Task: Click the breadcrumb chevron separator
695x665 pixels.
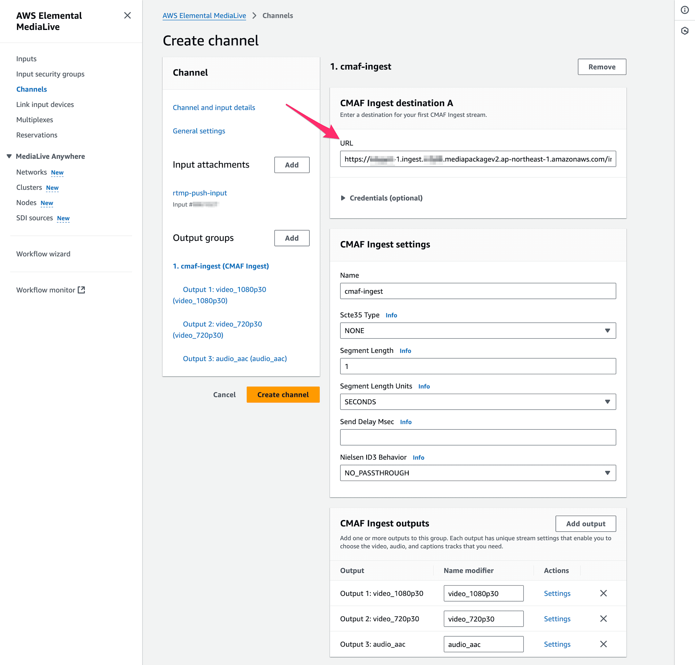Action: point(254,16)
